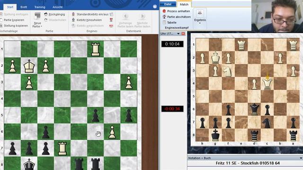Click the Rückgängig undo icon
This screenshot has height=170, width=303.
[x=46, y=14]
